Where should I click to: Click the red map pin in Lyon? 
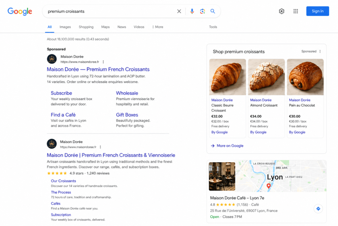[x=269, y=186]
